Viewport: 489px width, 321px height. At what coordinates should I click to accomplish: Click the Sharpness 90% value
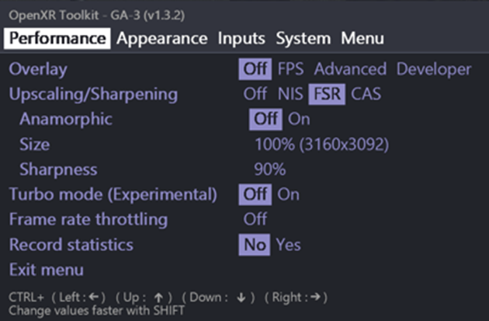click(270, 169)
